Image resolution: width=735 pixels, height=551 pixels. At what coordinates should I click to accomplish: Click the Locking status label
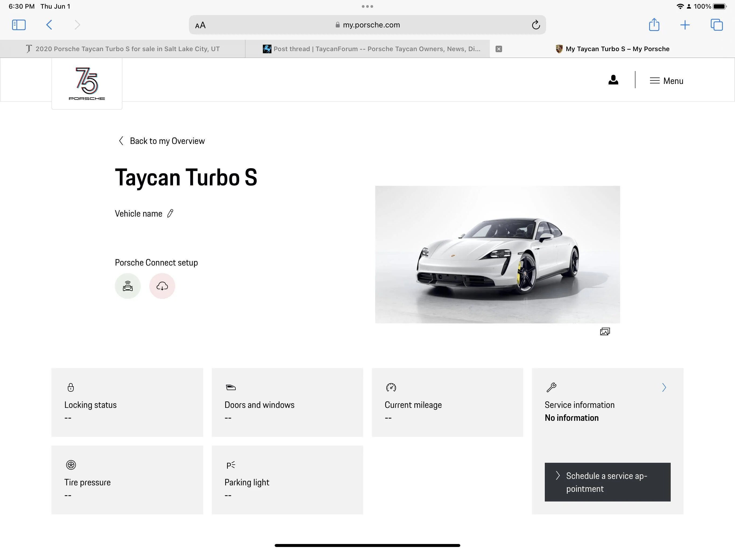[x=90, y=405]
